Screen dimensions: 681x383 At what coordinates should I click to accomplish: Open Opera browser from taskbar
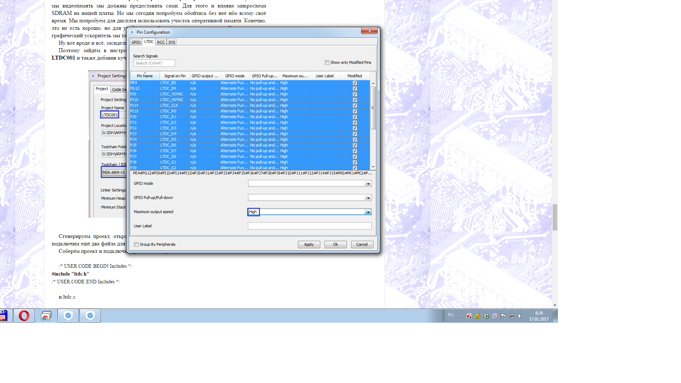click(24, 316)
